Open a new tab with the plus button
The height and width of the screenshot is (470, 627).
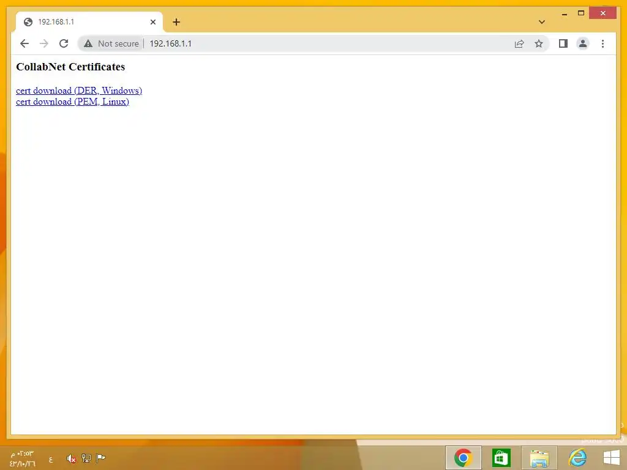[x=176, y=22]
